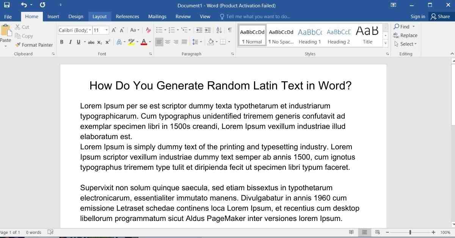
Task: Sort the text alphabetically with the A-Z icon
Action: point(219,30)
